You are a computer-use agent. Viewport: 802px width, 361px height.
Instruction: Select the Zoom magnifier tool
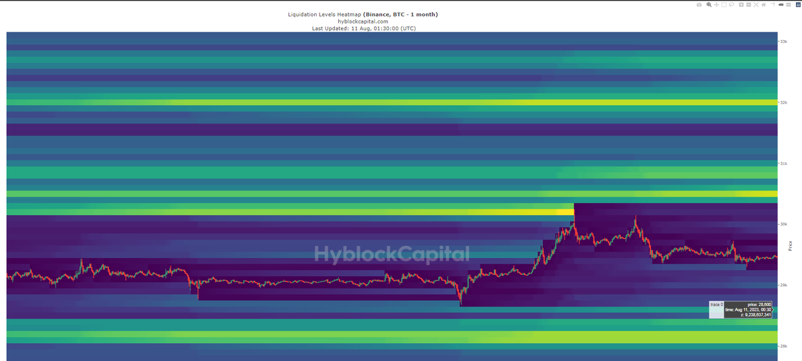tap(709, 5)
